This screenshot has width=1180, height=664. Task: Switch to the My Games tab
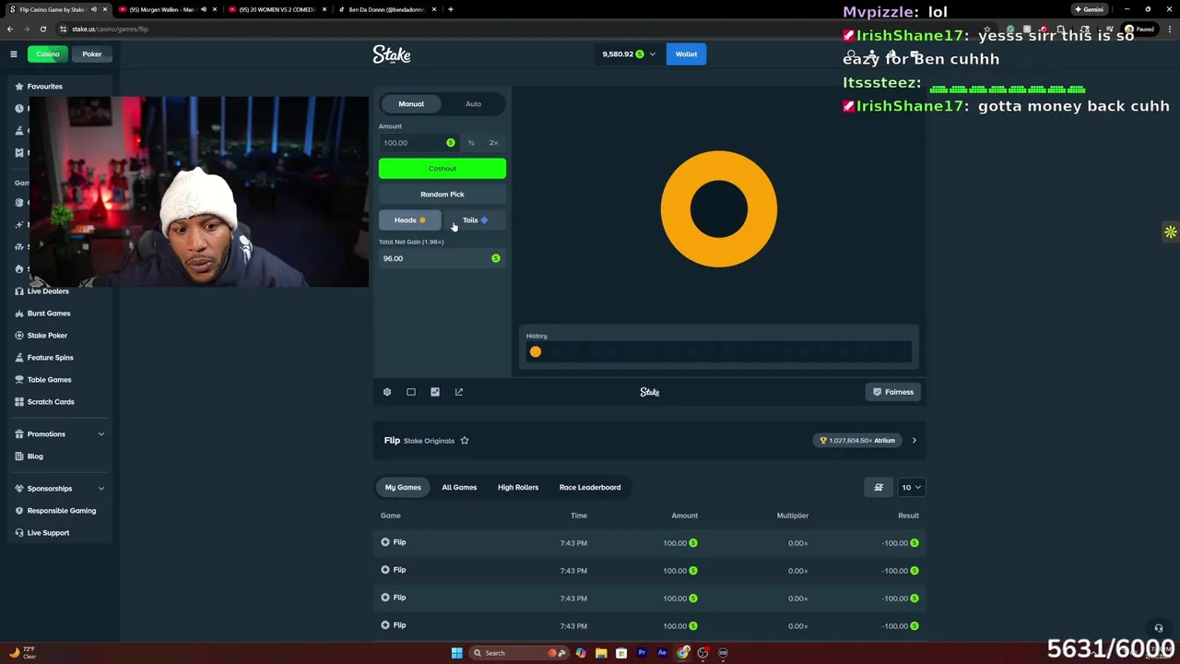click(403, 487)
